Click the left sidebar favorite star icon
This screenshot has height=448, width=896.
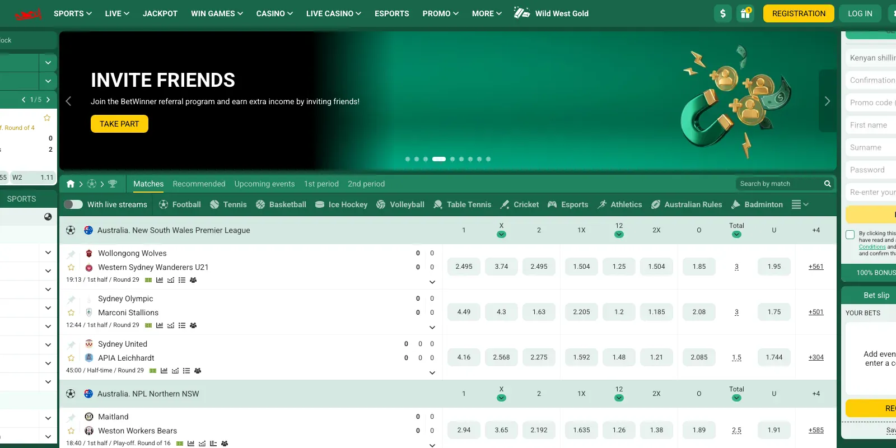pos(47,118)
